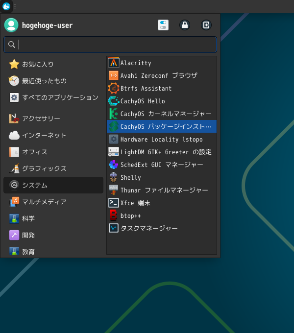Image resolution: width=294 pixels, height=333 pixels.
Task: Click the user avatar icon
Action: tap(11, 25)
